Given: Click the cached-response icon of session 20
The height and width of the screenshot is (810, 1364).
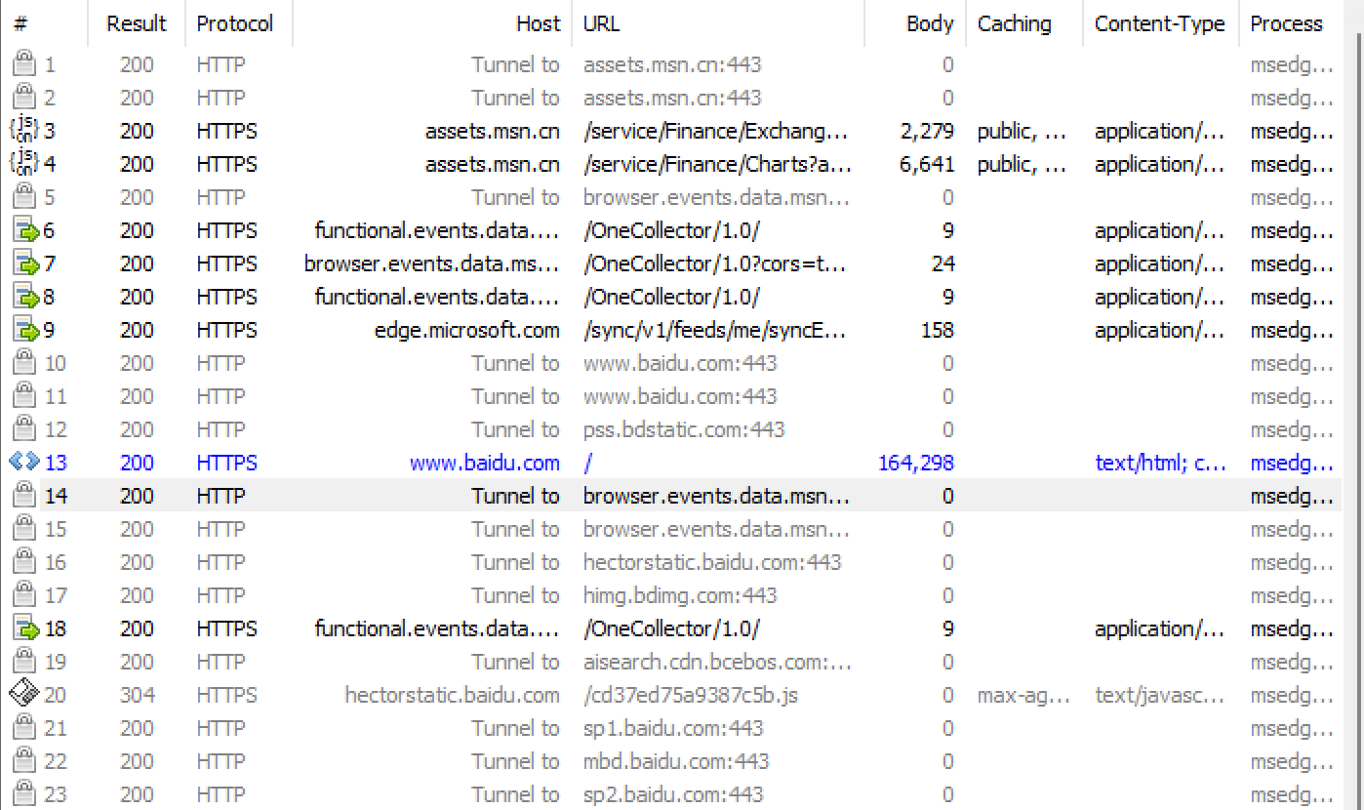Looking at the screenshot, I should tap(23, 695).
